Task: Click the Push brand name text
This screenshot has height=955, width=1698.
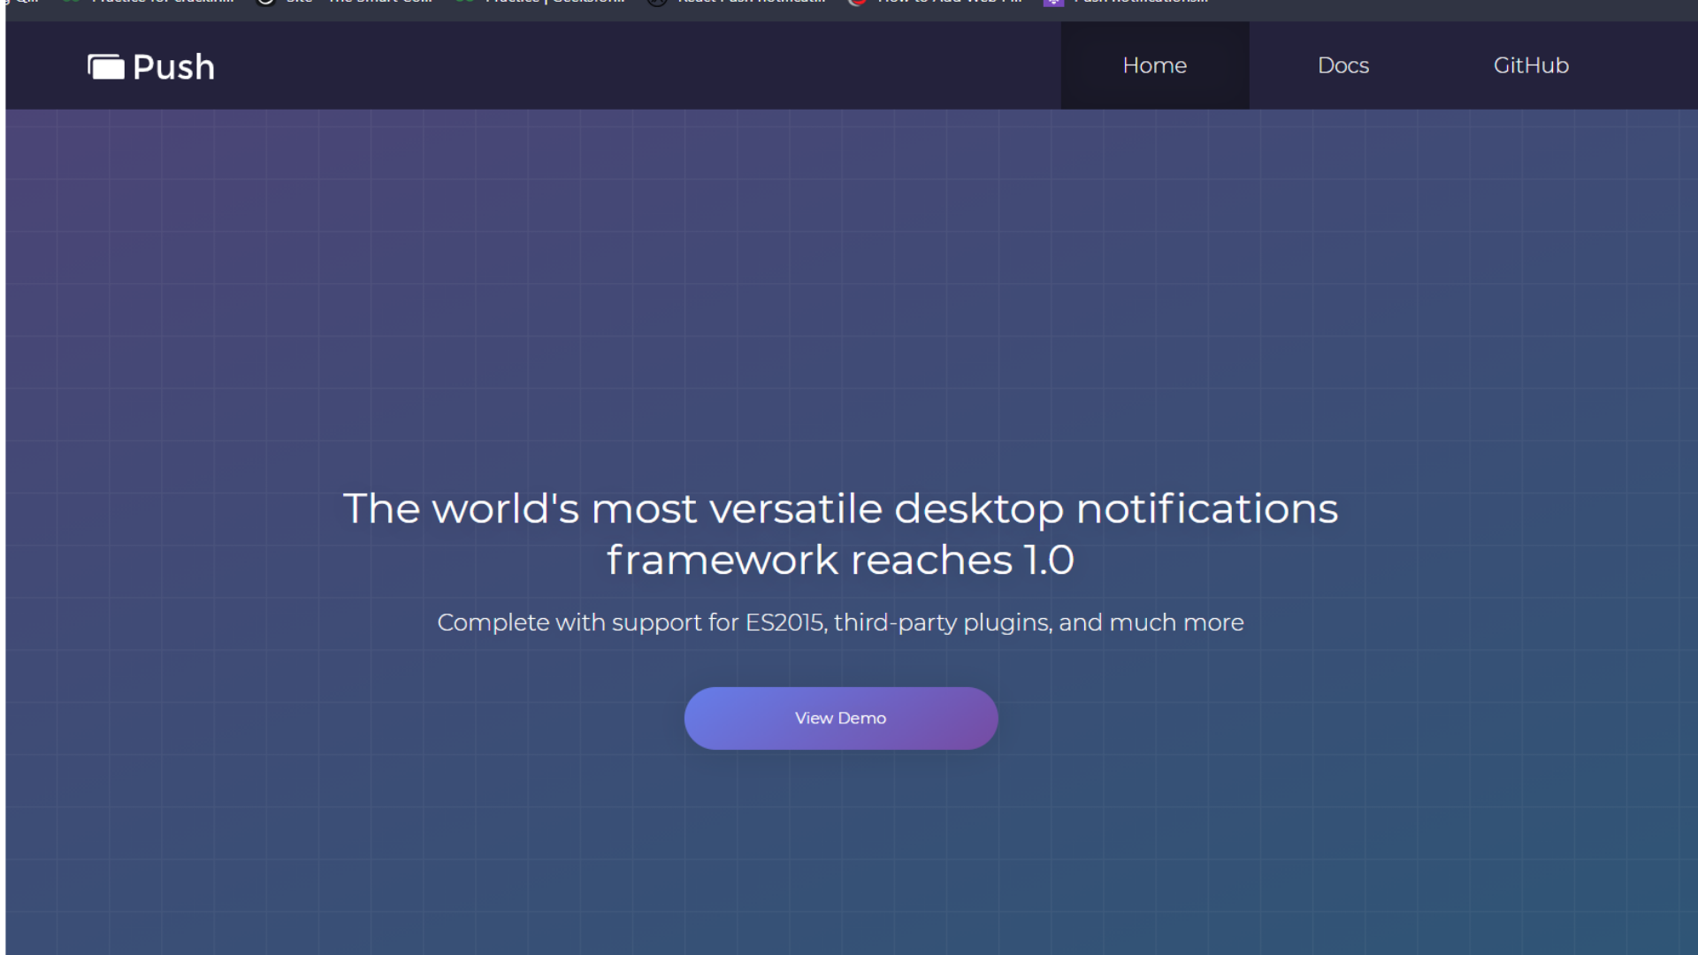Action: coord(173,67)
